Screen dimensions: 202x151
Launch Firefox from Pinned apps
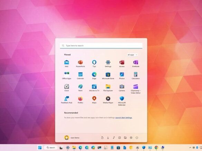[80, 100]
